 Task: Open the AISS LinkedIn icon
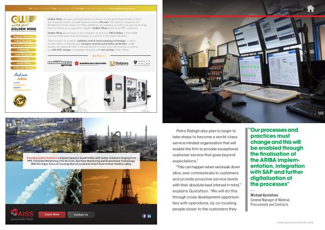[149, 216]
